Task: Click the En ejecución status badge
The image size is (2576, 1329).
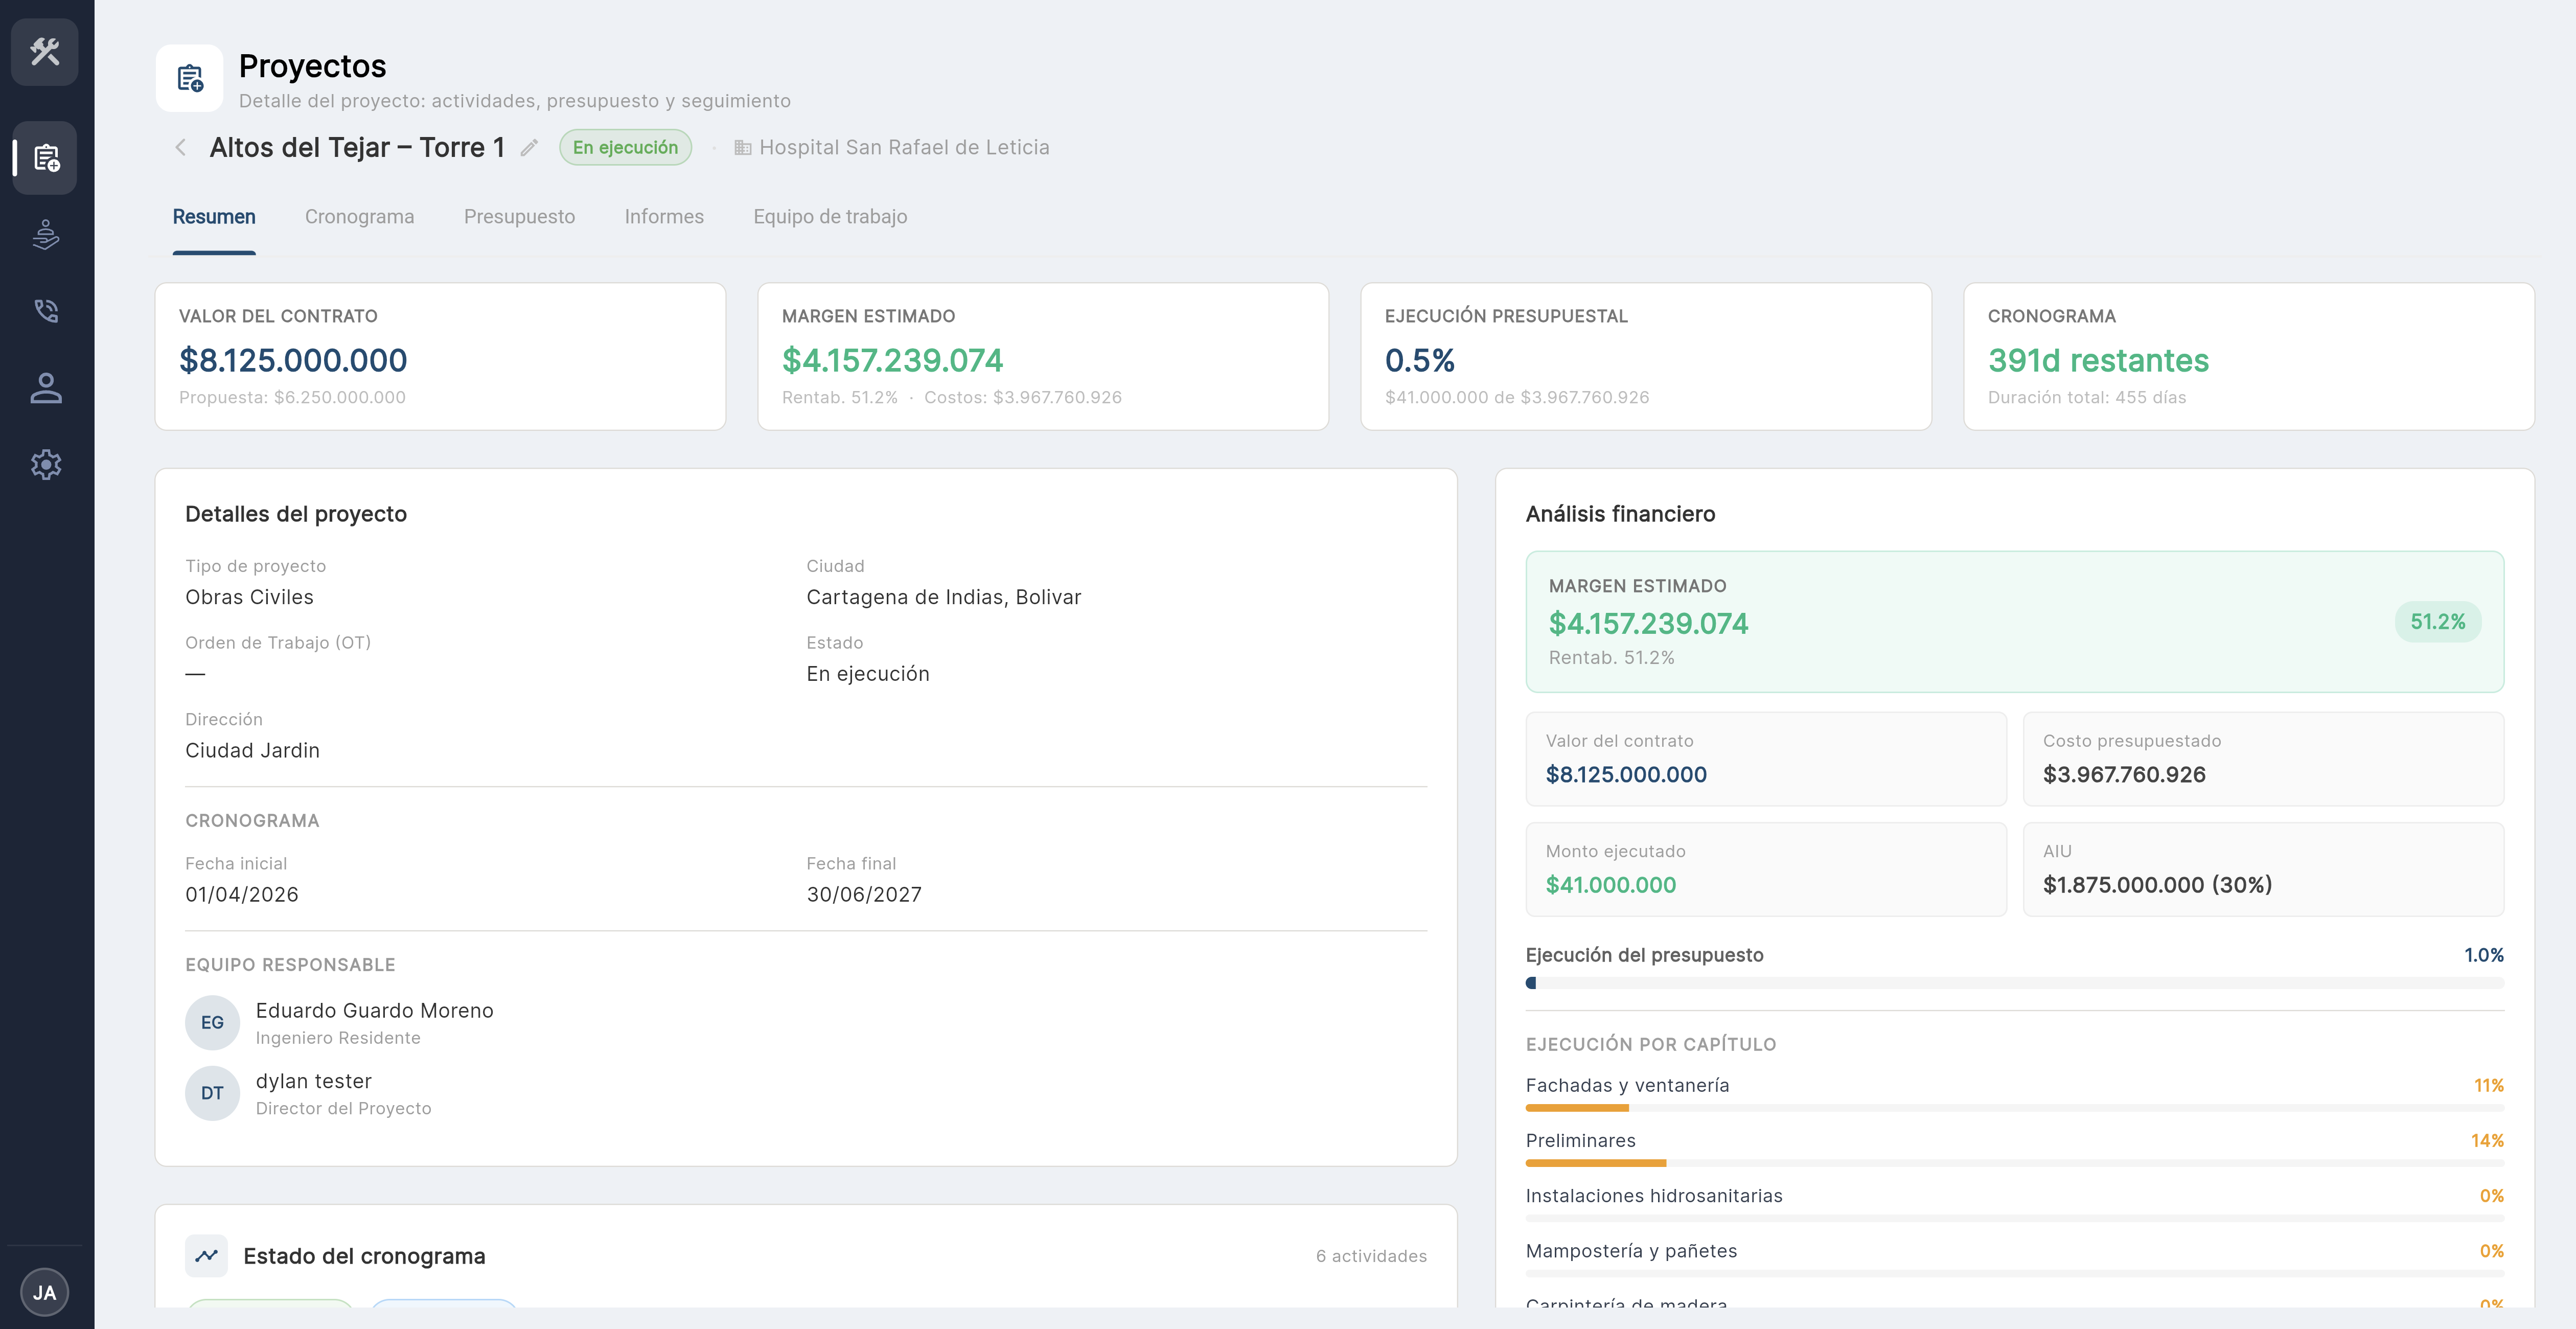Action: click(625, 147)
